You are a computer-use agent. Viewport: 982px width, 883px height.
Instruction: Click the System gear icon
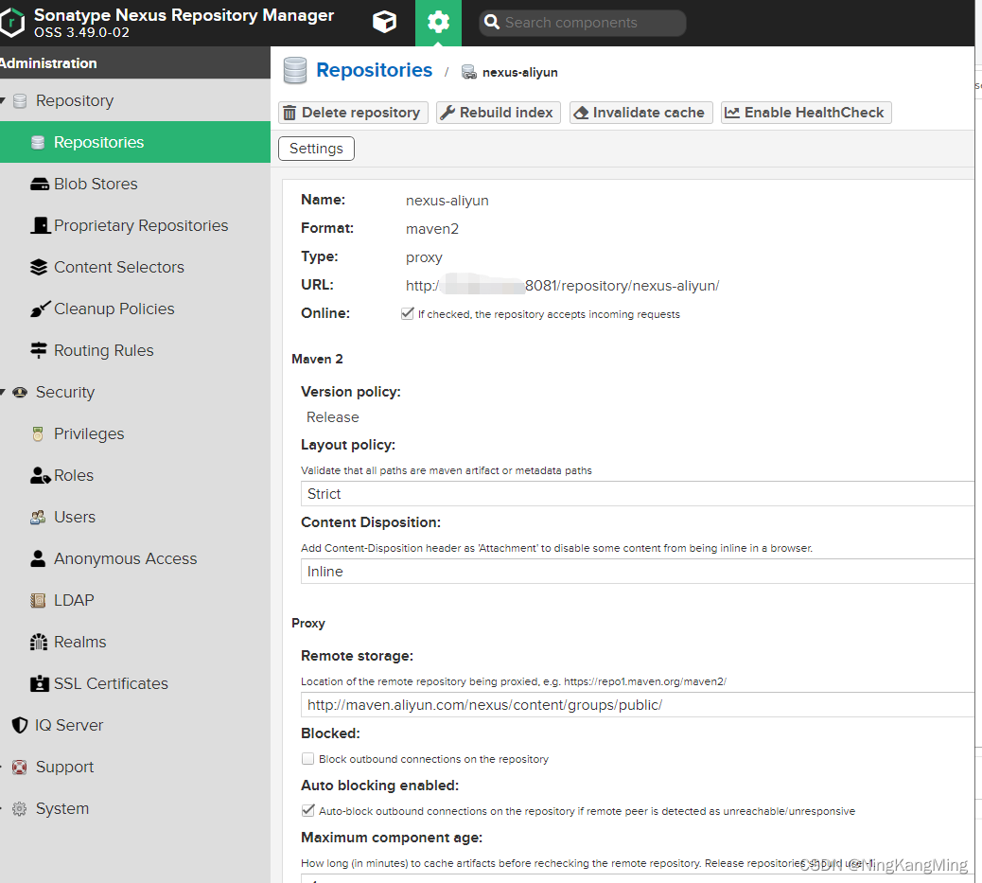[20, 808]
